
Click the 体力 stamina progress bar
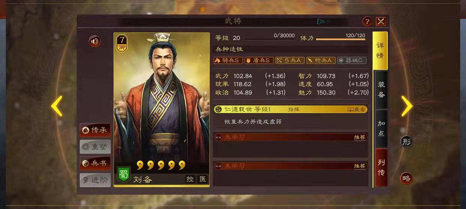[x=341, y=39]
